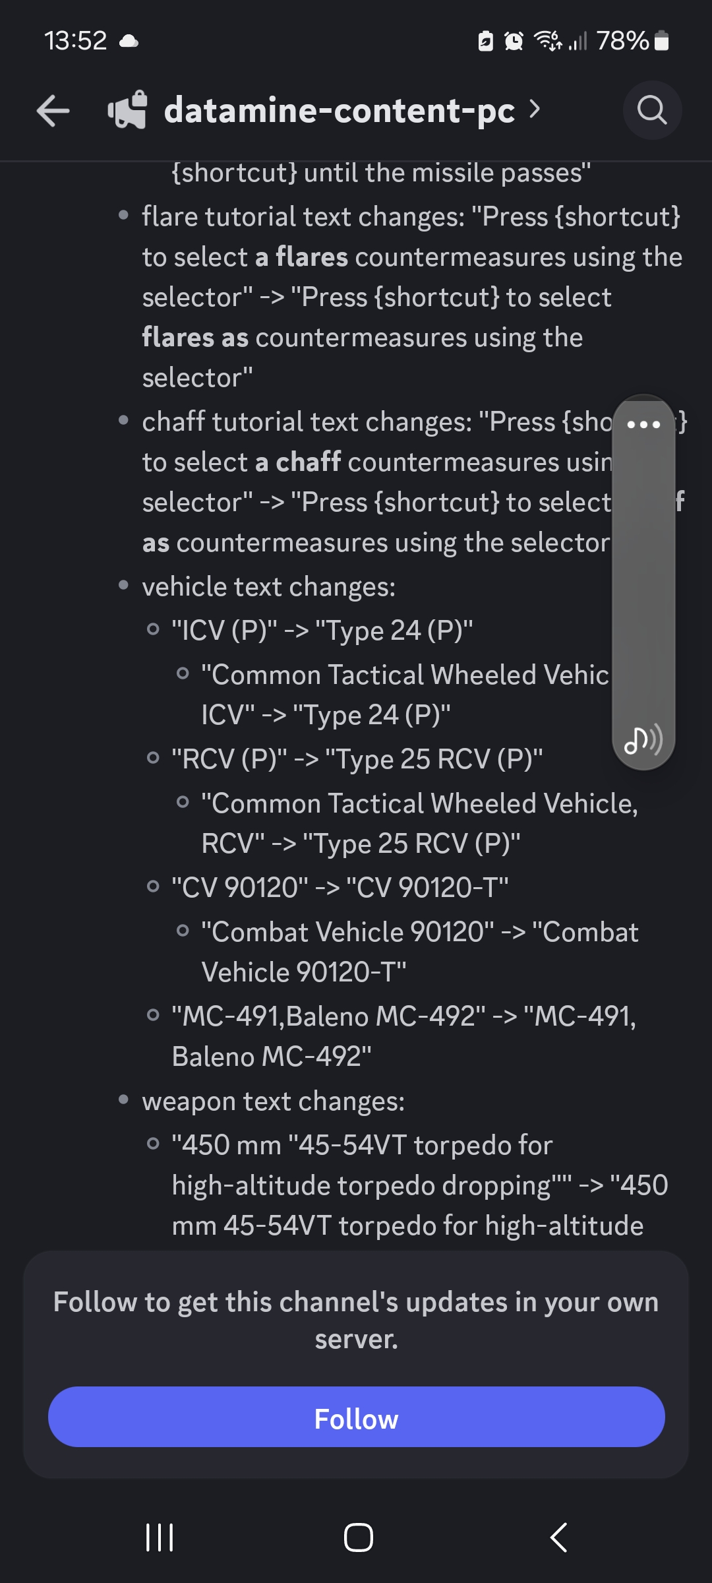Tap the media sound note icon
The image size is (712, 1583).
(x=643, y=739)
